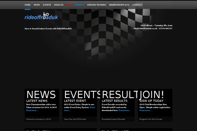Click Download Latest Results link

pyautogui.click(x=113, y=119)
